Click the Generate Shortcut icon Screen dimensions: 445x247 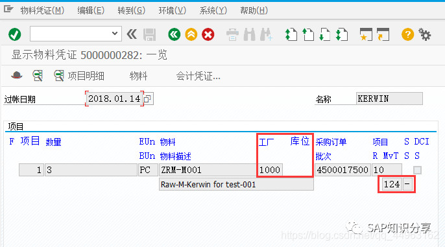click(383, 34)
